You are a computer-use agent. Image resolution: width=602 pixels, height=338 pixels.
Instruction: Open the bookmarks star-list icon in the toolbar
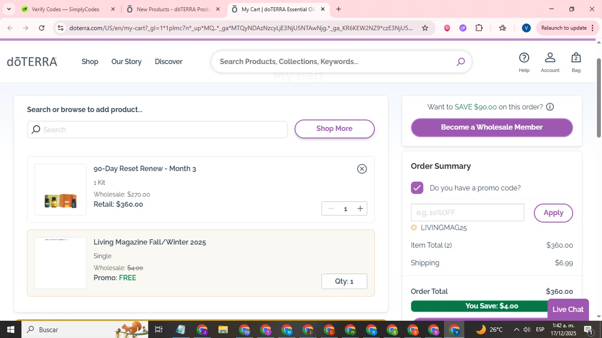[x=502, y=28]
